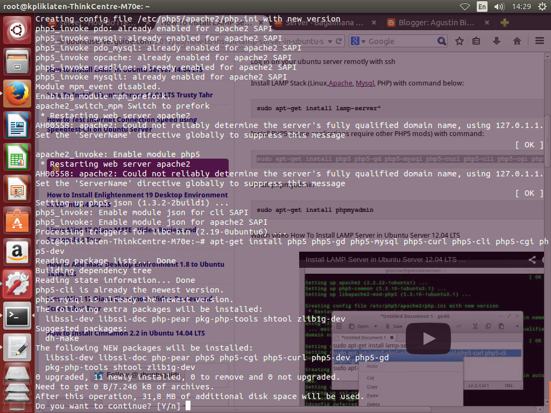Screen dimensions: 551x413
Task: Open 'How To Add Mate Desktop Environment 1.8' link
Action: (x=135, y=268)
